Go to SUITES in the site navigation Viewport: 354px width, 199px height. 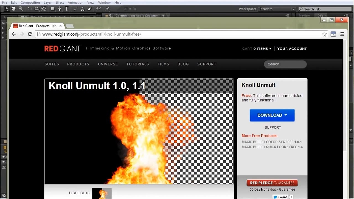pyautogui.click(x=52, y=64)
